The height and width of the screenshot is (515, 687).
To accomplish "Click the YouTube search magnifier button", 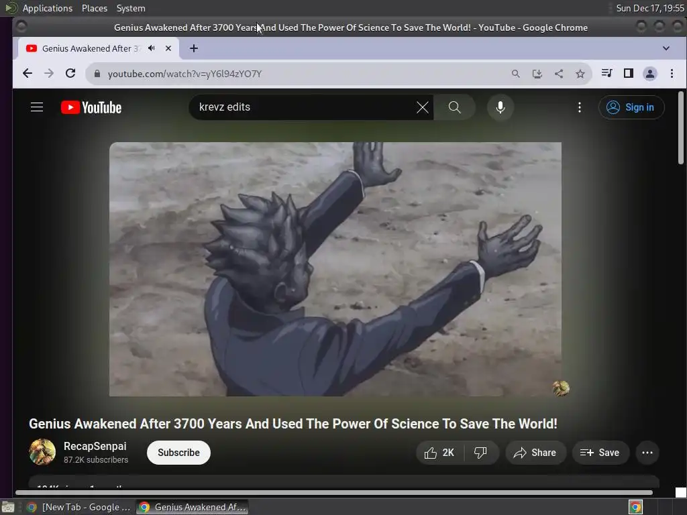I will pyautogui.click(x=454, y=107).
